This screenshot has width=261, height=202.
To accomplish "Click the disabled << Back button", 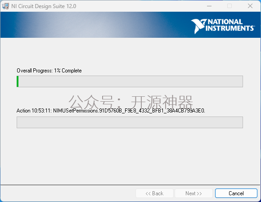I will tap(154, 193).
